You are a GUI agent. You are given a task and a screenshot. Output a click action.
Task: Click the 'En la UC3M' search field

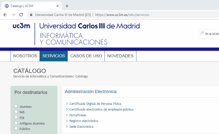click(x=209, y=34)
